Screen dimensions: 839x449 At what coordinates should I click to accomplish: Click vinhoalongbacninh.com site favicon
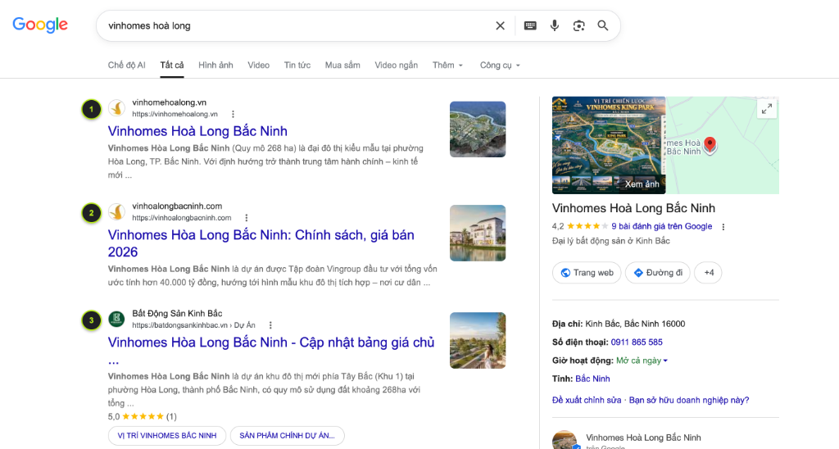pos(116,212)
